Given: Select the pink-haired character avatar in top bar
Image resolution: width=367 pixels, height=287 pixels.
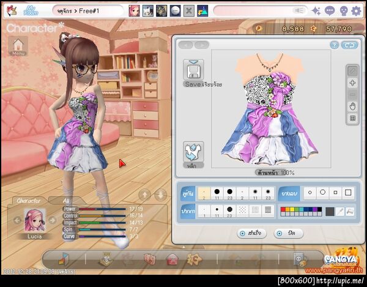Looking at the screenshot, I should (x=134, y=11).
